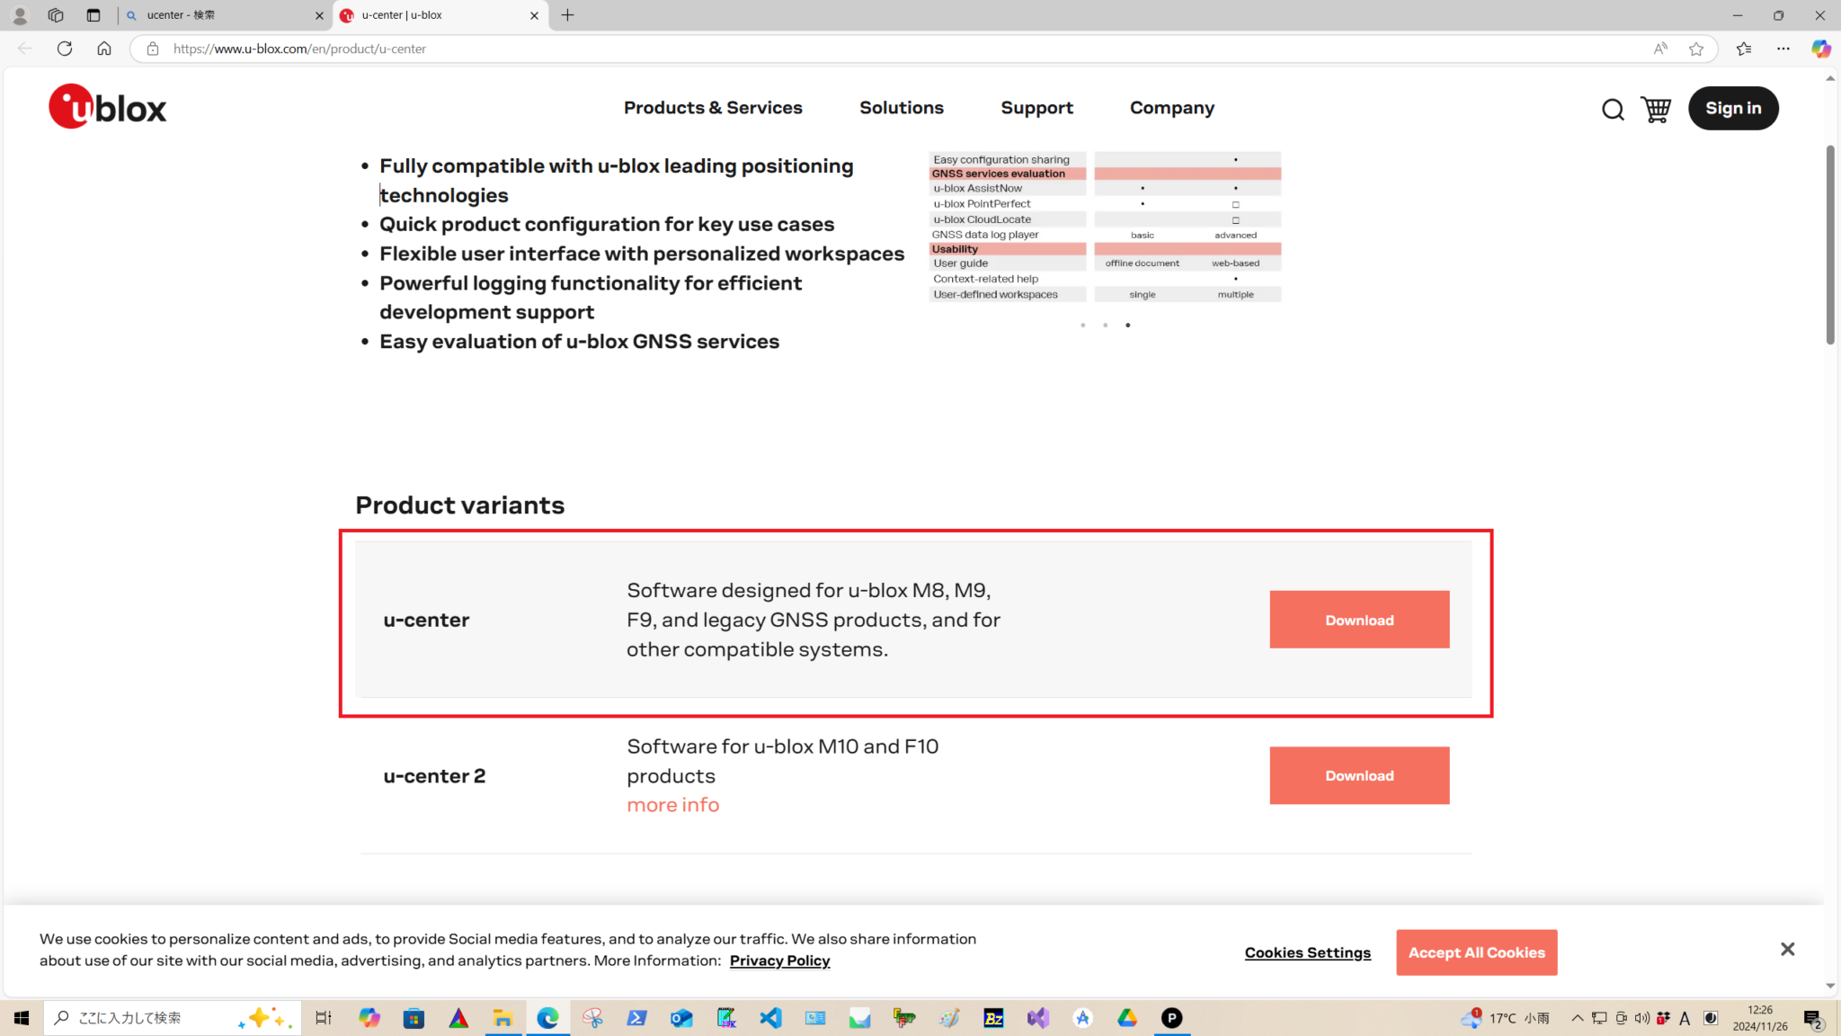Expand Products & Services menu
The width and height of the screenshot is (1841, 1036).
713,108
